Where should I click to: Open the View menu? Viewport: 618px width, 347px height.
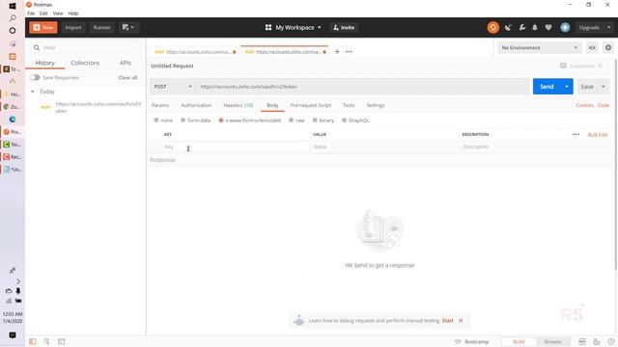tap(58, 13)
